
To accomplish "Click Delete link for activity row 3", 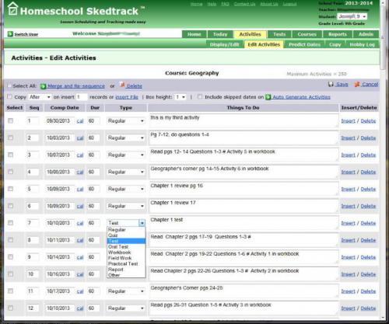I will (368, 155).
